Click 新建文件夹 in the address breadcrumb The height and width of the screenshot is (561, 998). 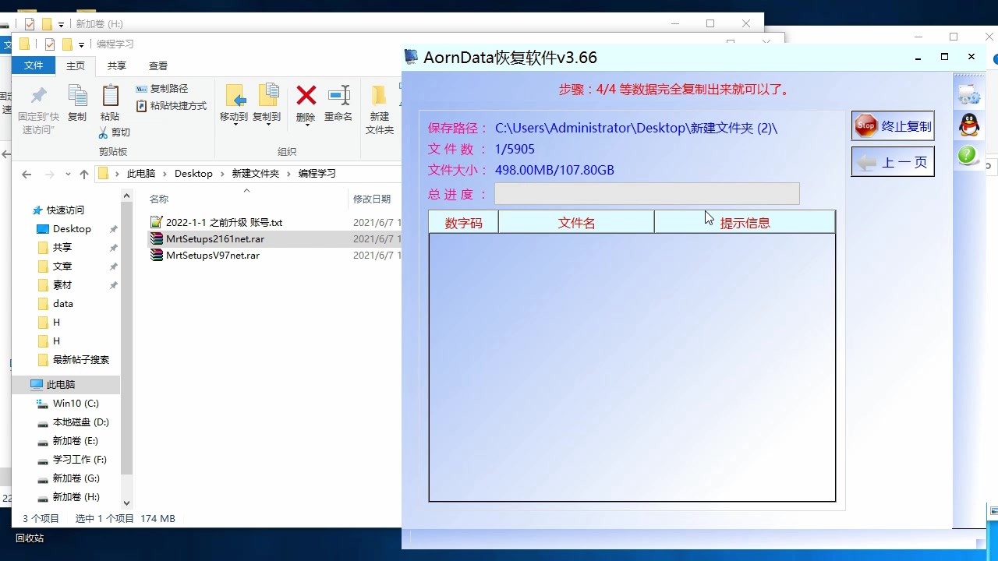(255, 174)
